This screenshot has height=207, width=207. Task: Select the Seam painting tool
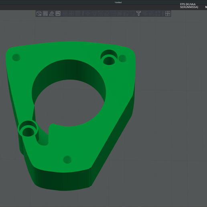pyautogui.click(x=132, y=14)
